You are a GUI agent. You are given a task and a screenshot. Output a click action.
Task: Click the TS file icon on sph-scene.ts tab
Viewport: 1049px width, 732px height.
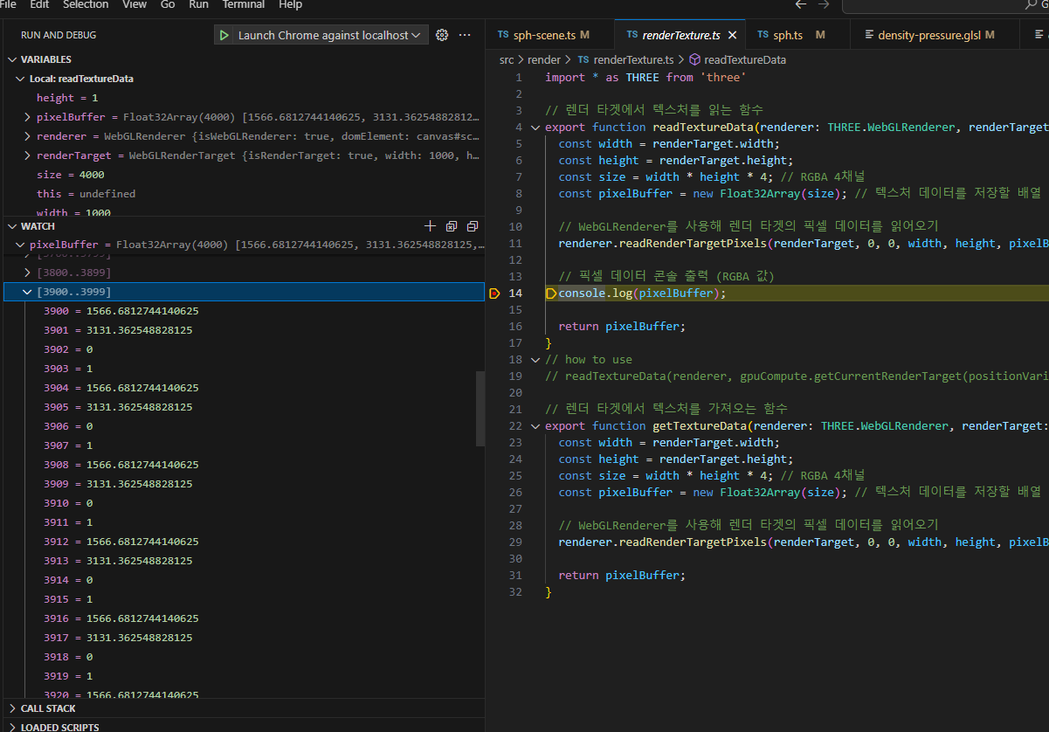(503, 35)
